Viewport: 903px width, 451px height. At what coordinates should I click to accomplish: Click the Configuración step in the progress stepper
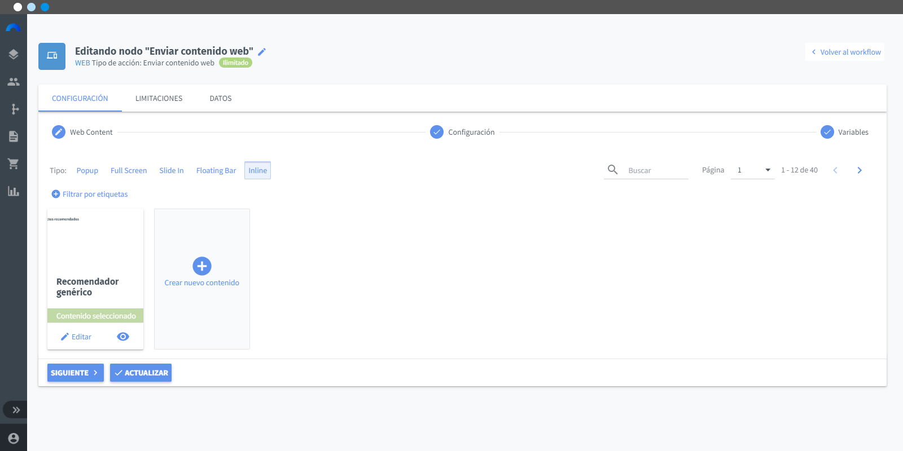coord(463,132)
